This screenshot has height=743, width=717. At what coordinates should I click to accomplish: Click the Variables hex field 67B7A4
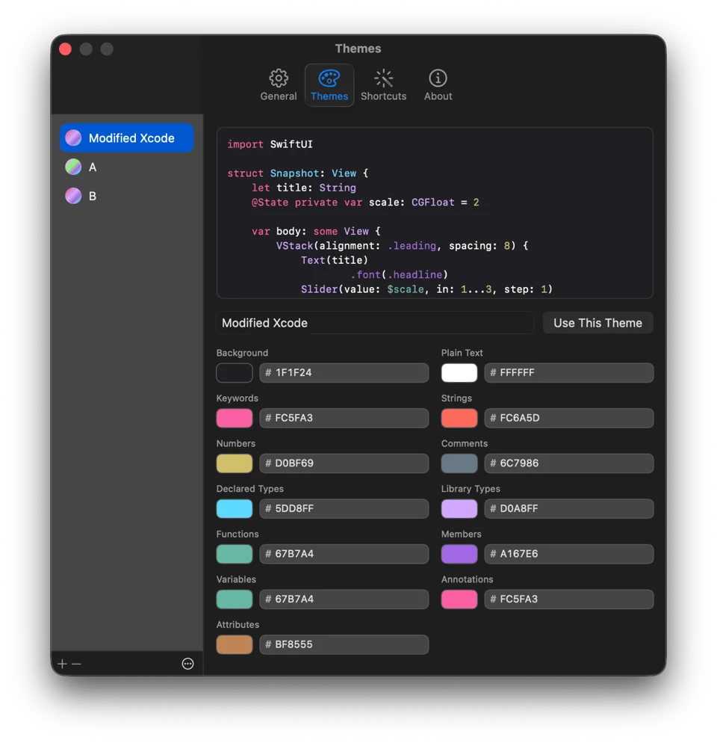tap(344, 599)
